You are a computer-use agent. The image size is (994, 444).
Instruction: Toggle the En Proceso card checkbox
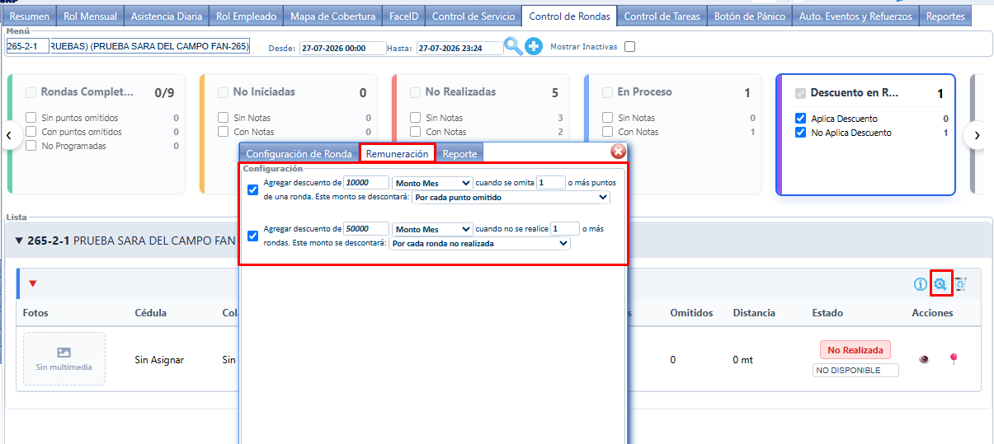pyautogui.click(x=607, y=92)
